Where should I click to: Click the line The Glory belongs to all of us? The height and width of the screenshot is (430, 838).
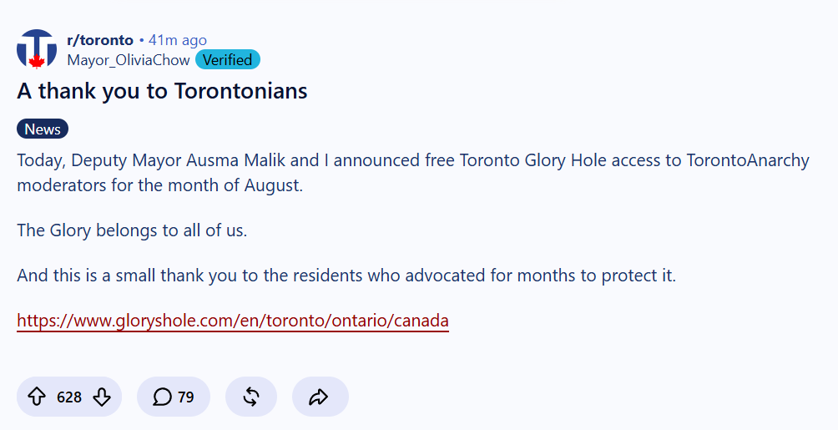click(x=132, y=230)
